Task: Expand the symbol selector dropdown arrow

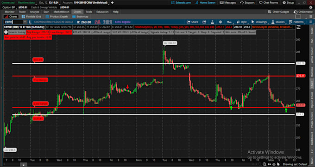Action: coord(25,22)
